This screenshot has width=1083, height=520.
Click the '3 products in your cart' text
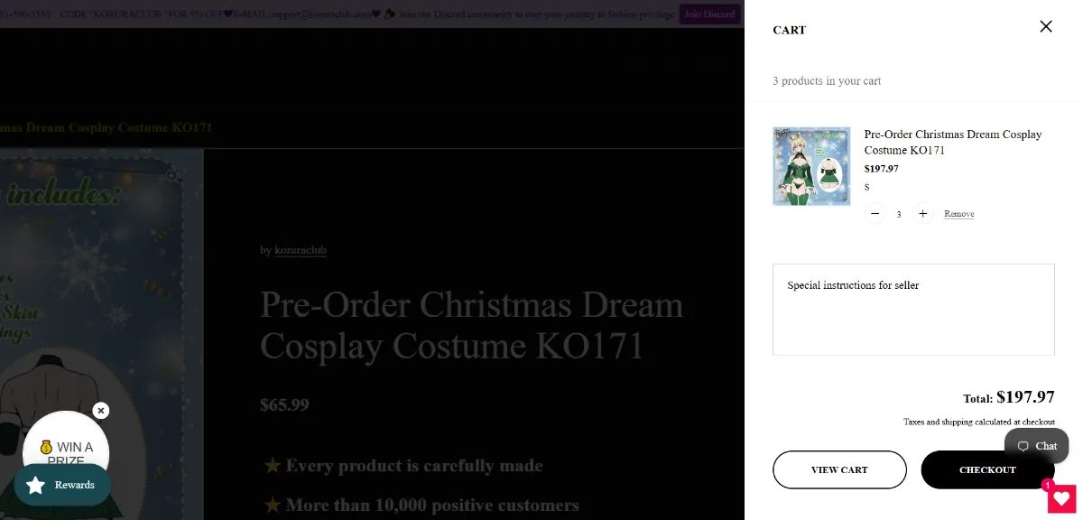(x=827, y=80)
